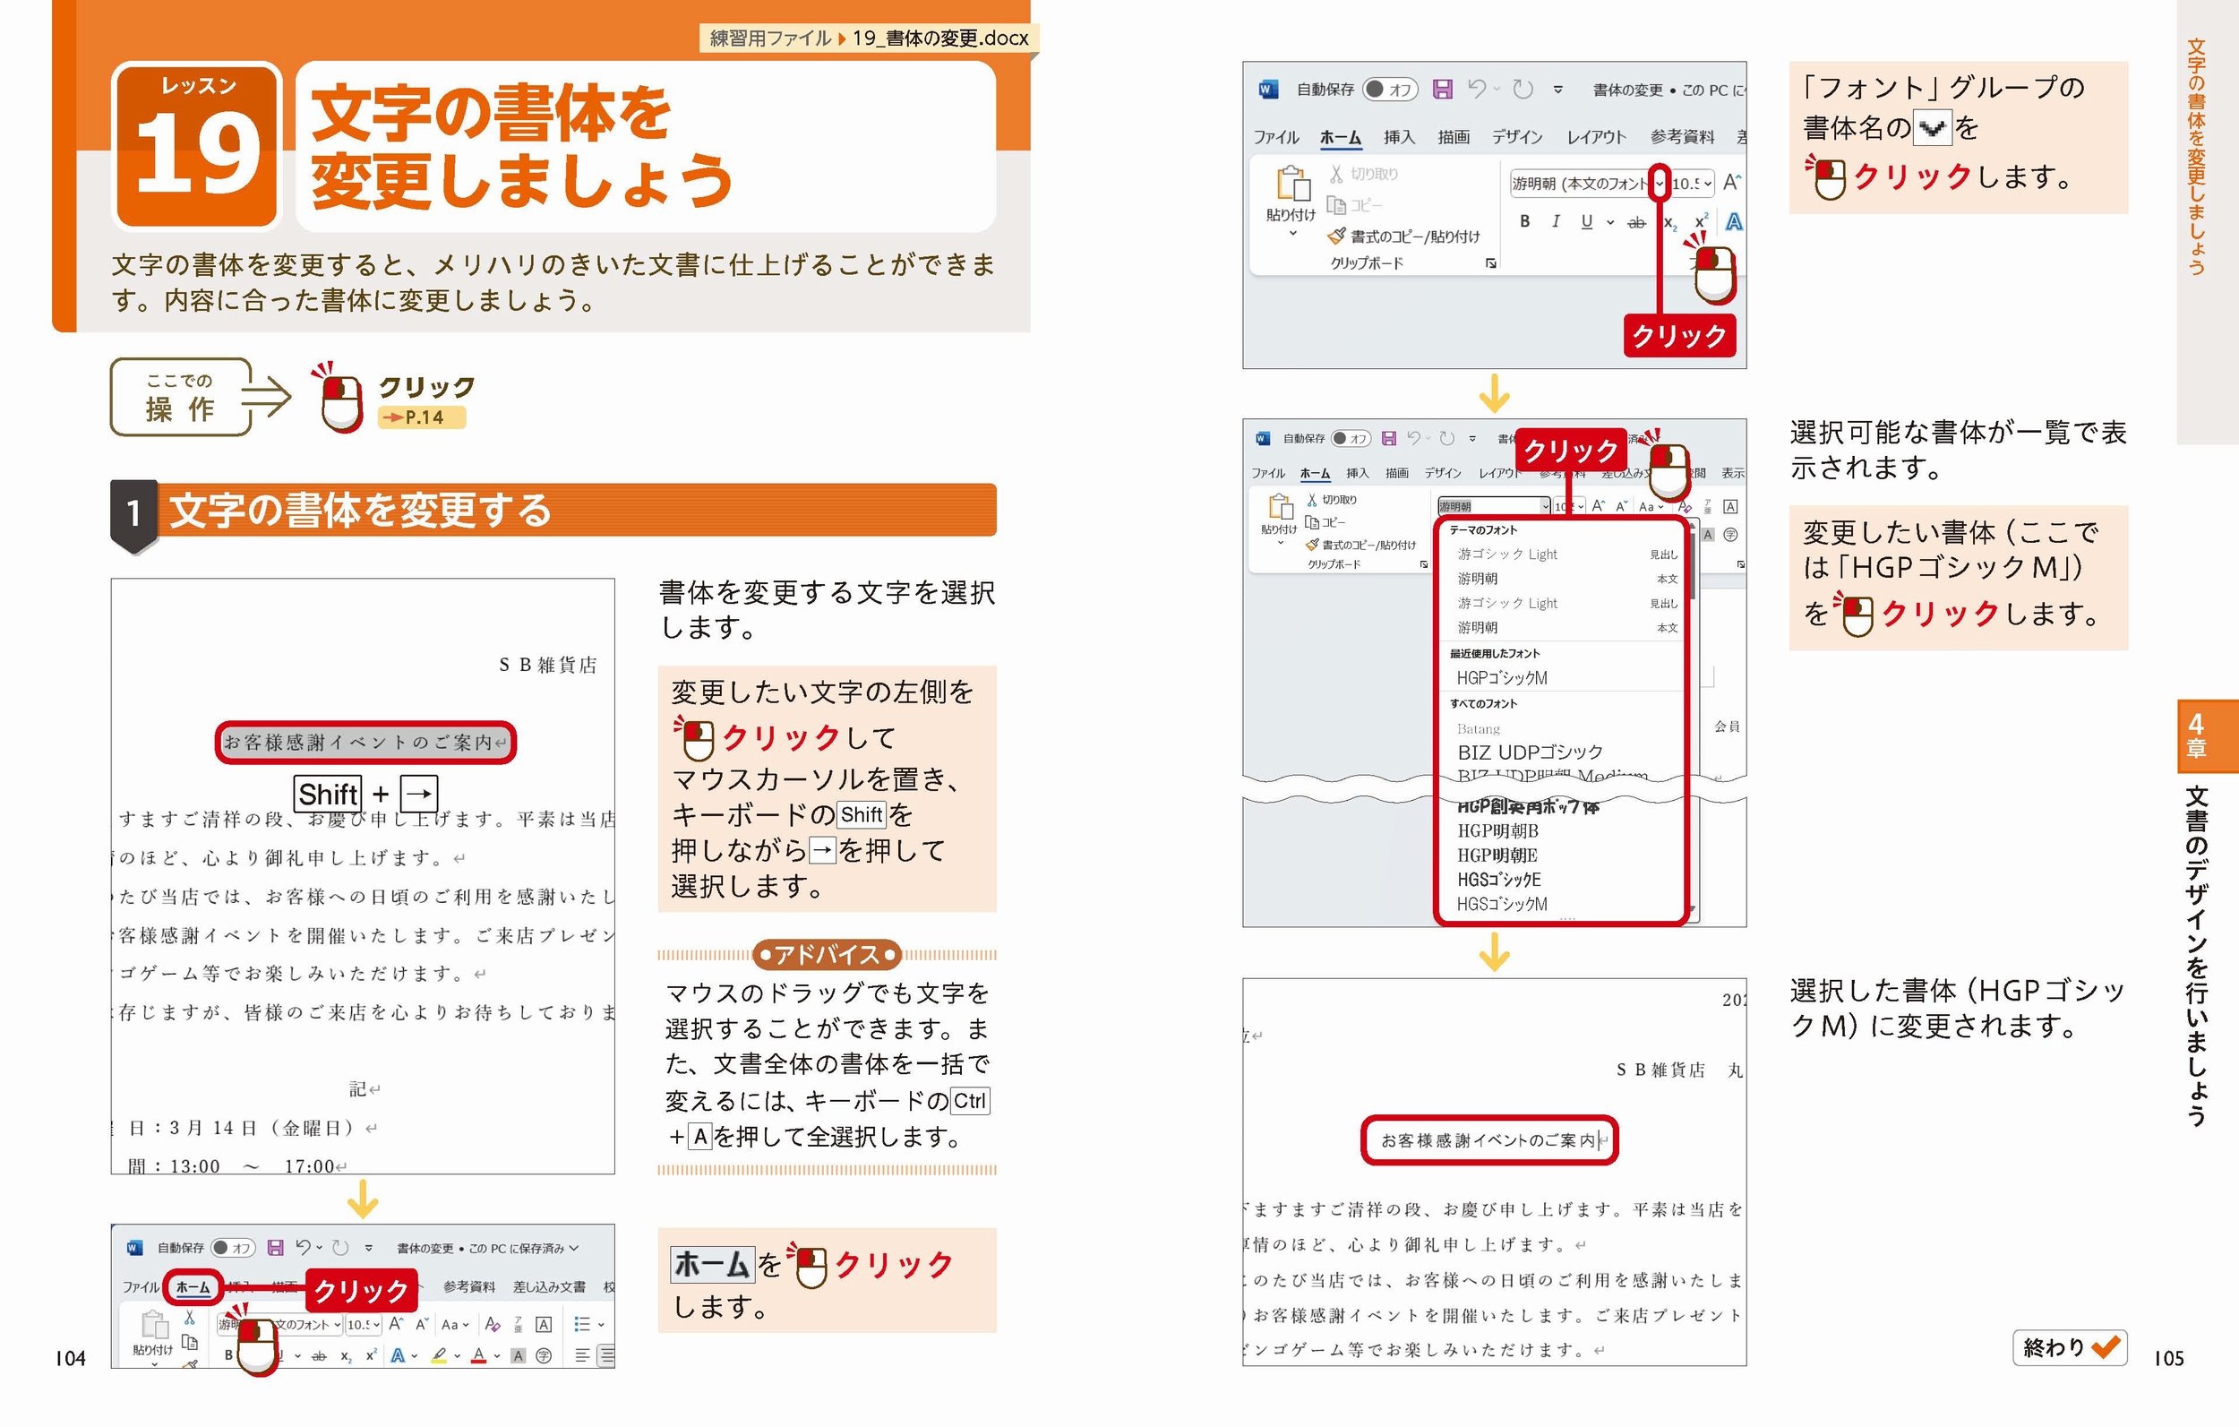
Task: Click the yellow text highlight color pen
Action: tap(439, 1355)
